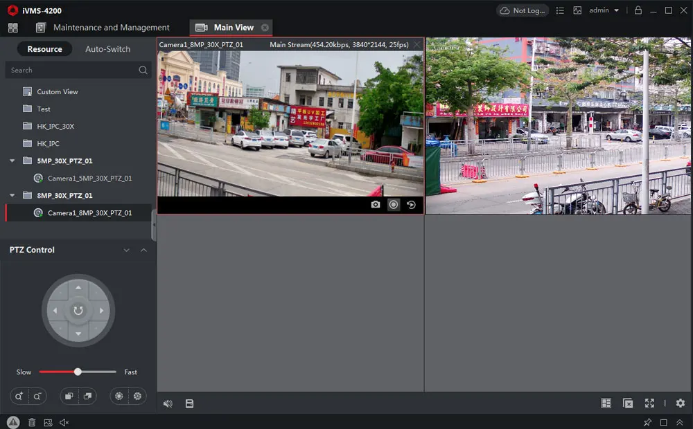Open the window division layout icon
The image size is (693, 429).
point(606,403)
